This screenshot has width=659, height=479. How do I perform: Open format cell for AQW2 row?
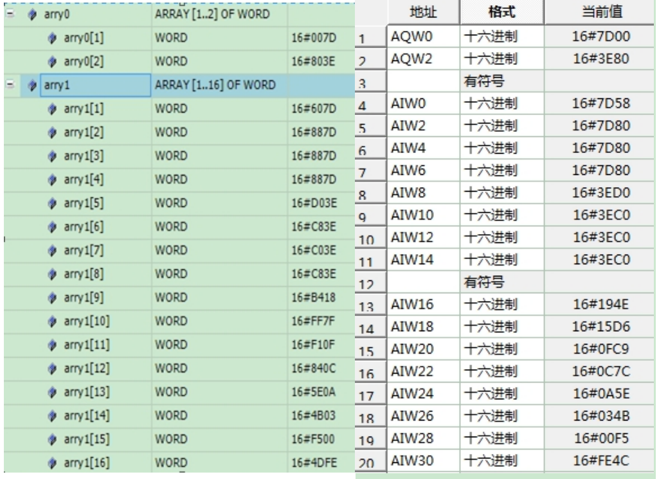click(x=502, y=59)
